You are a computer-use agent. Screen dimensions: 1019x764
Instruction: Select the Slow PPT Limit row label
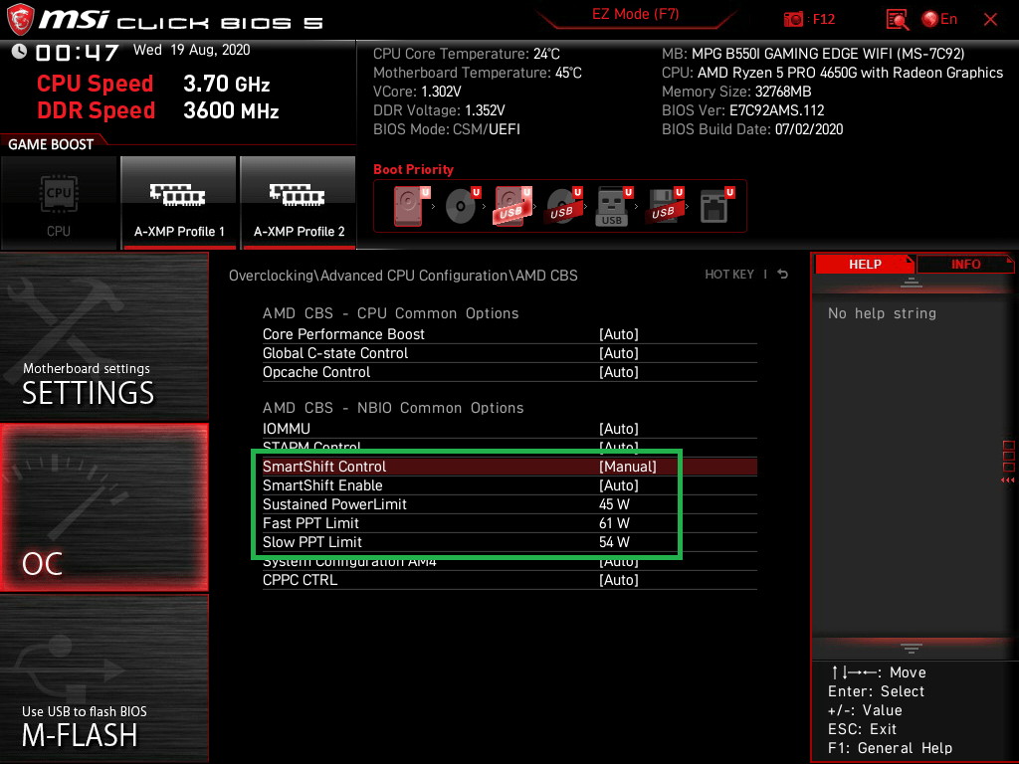(x=311, y=542)
